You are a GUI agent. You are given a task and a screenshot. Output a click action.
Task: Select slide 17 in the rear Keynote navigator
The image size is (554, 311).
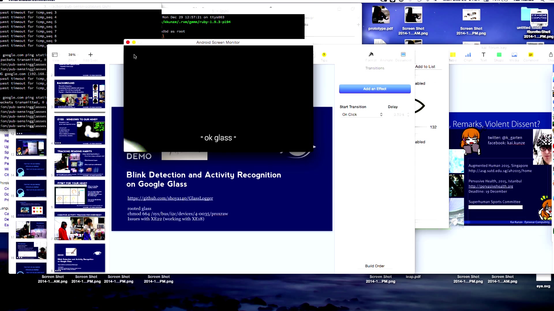pos(31,230)
